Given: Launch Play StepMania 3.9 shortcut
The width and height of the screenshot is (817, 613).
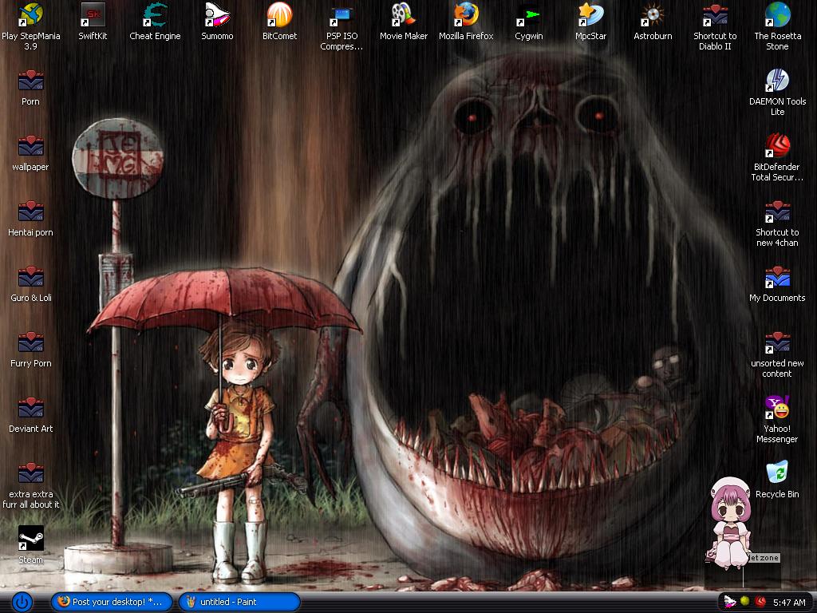Looking at the screenshot, I should pyautogui.click(x=30, y=15).
